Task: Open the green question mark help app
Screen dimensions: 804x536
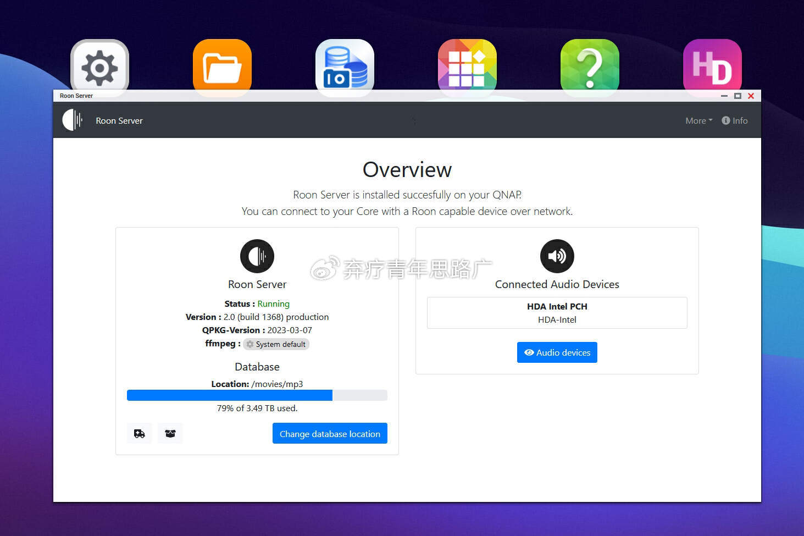Action: (590, 67)
